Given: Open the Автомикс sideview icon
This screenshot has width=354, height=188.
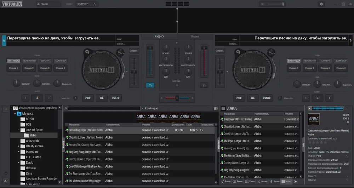Looking at the screenshot, I should (x=262, y=181).
